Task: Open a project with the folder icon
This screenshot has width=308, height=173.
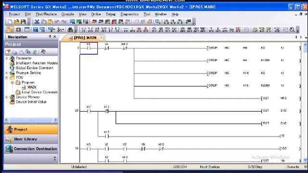Action: click(x=17, y=22)
